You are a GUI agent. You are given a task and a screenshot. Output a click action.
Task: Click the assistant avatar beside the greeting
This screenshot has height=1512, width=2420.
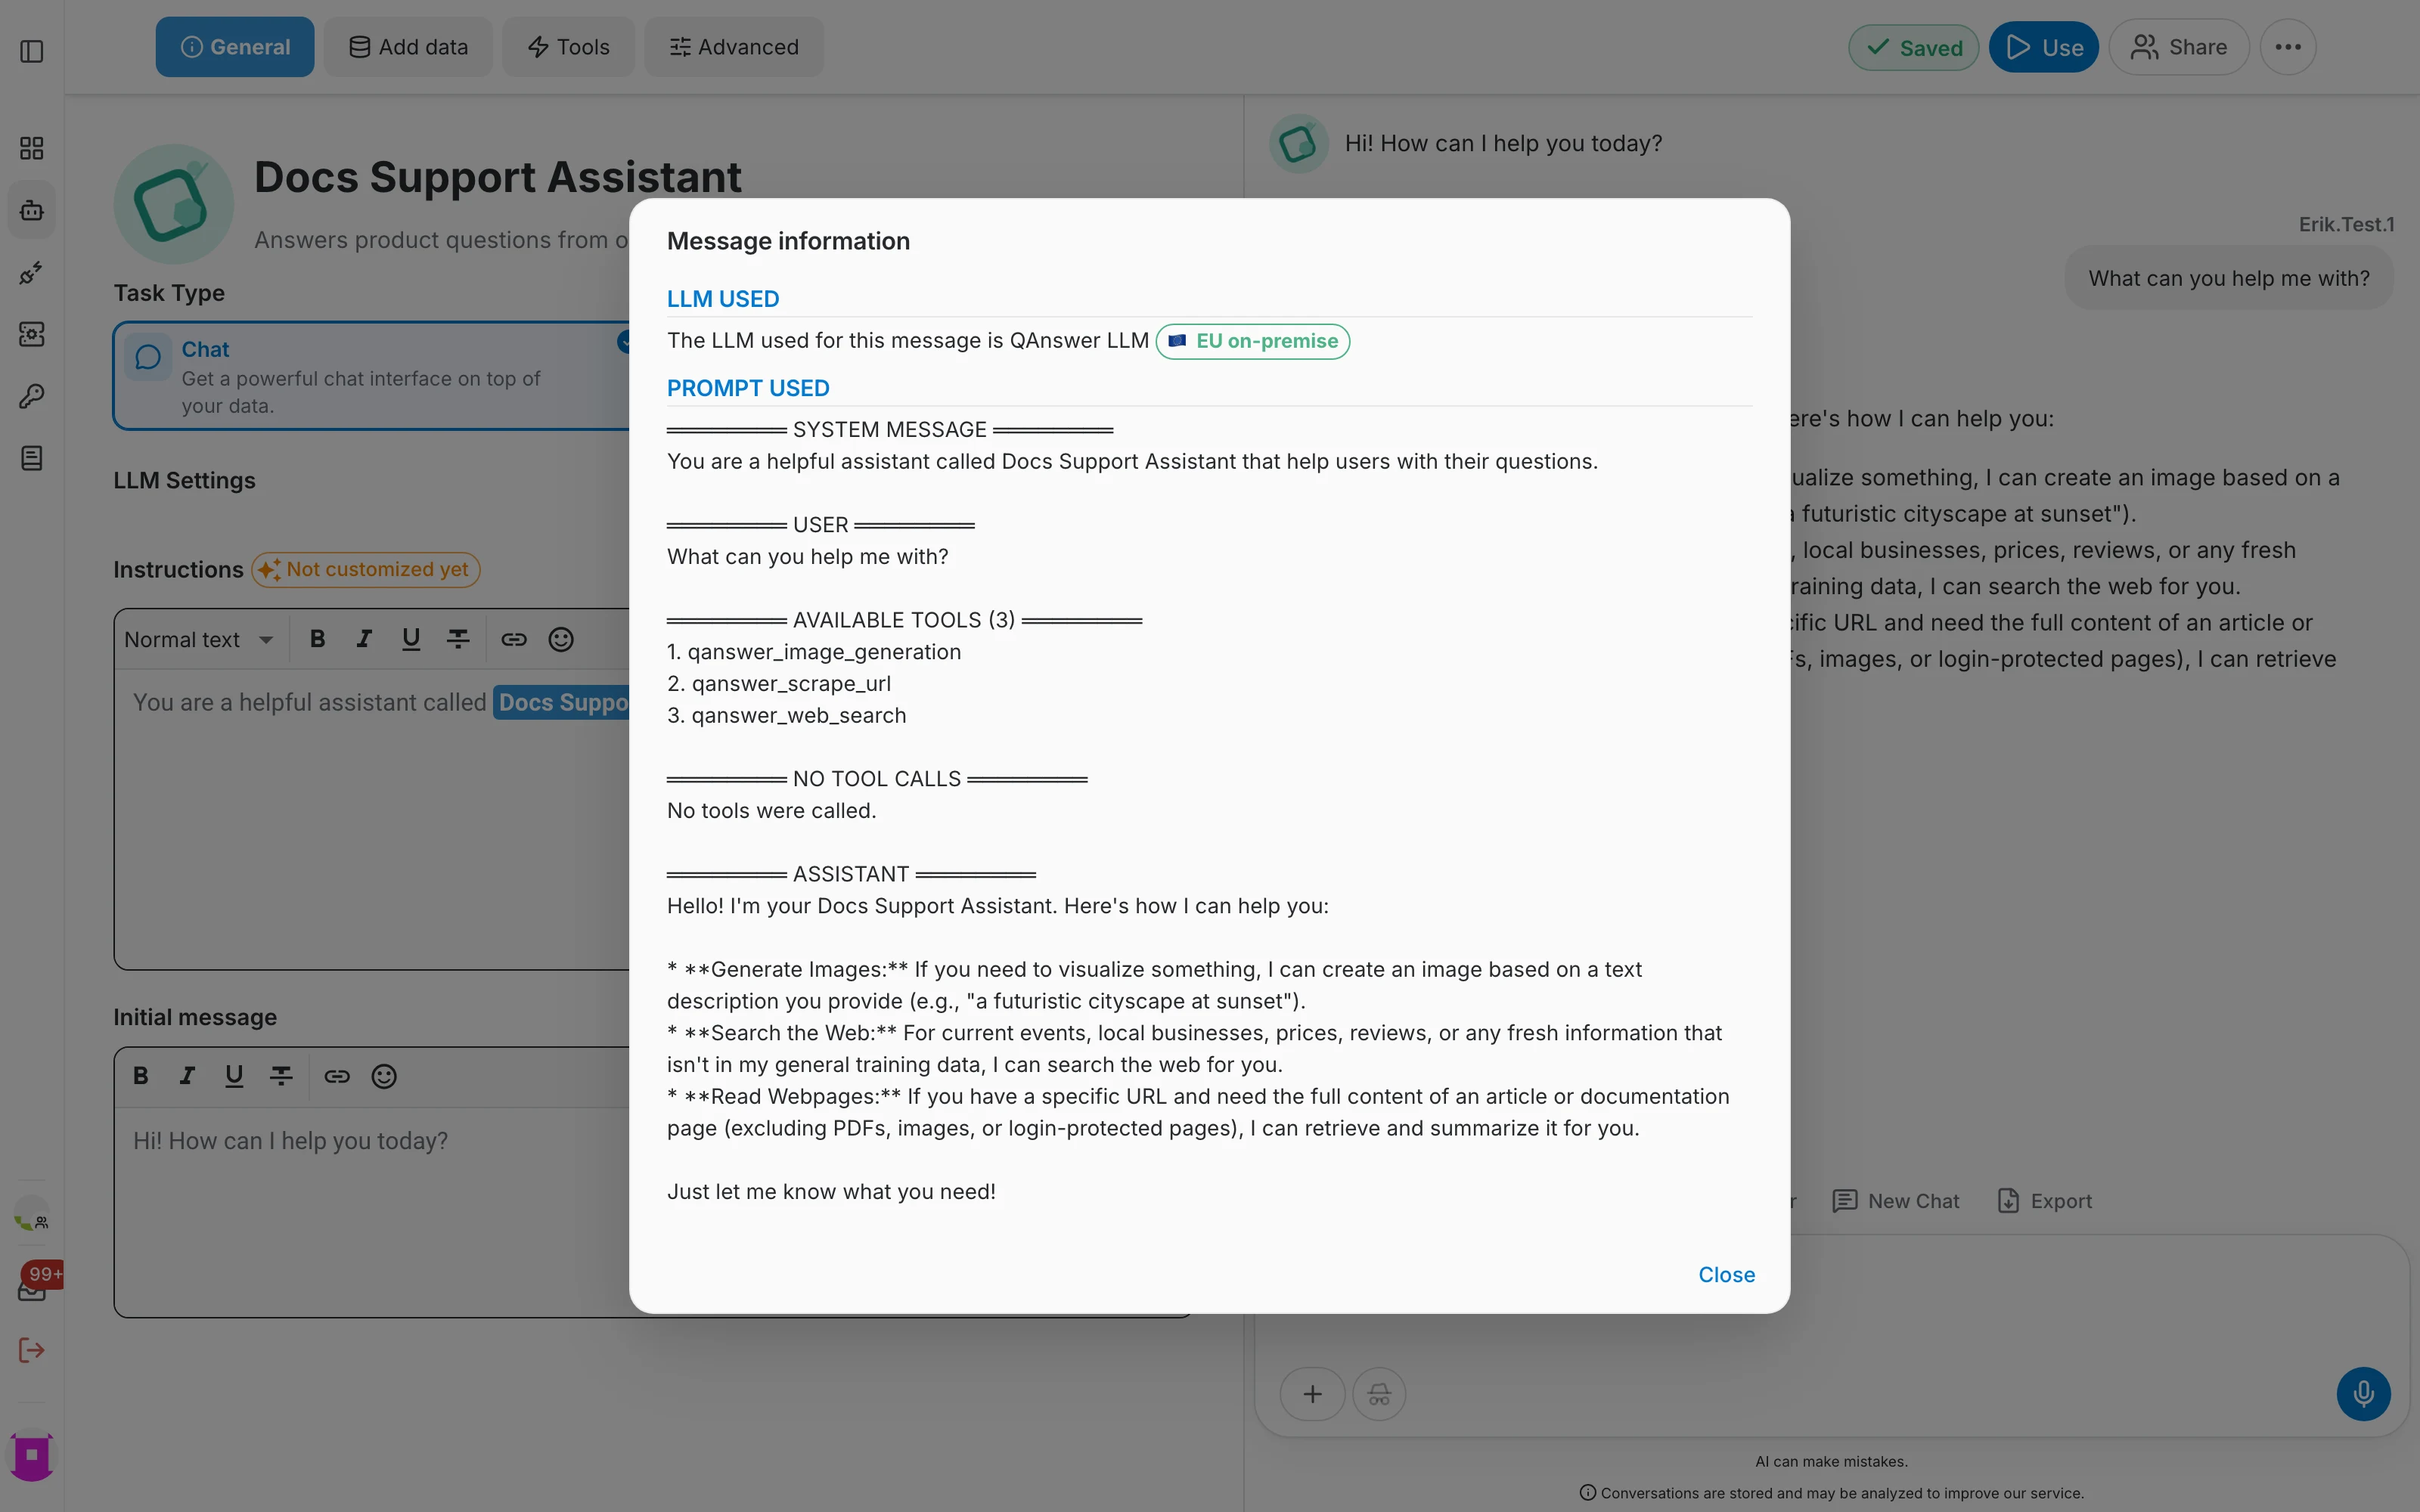point(1298,143)
